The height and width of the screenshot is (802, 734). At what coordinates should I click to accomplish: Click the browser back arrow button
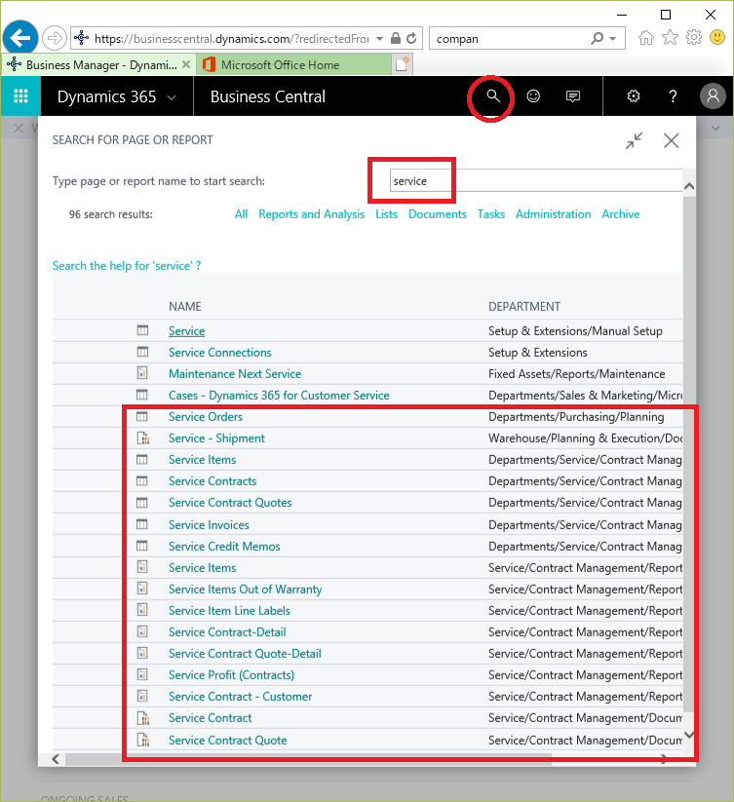pos(19,38)
